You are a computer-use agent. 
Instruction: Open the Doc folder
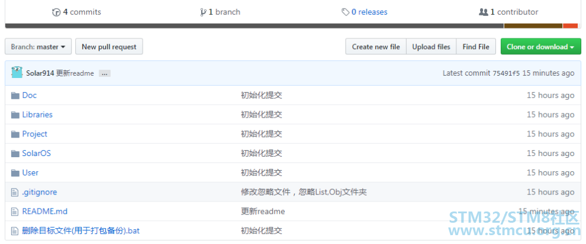pyautogui.click(x=30, y=95)
